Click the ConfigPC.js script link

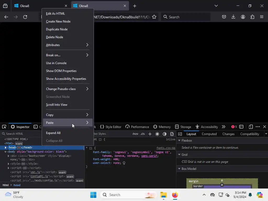(39, 176)
